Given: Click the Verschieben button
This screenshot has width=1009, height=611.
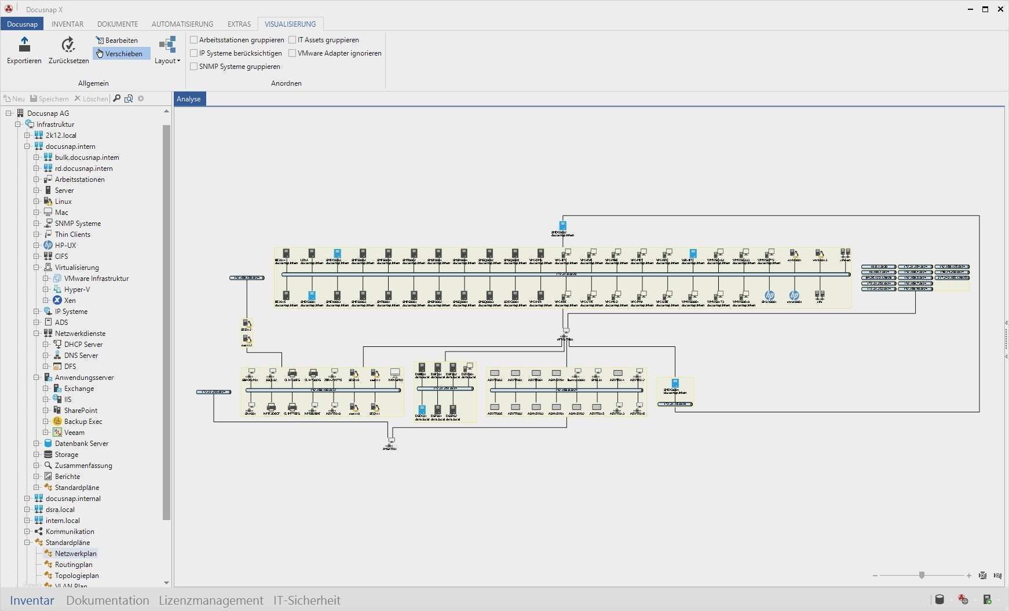Looking at the screenshot, I should pos(121,53).
